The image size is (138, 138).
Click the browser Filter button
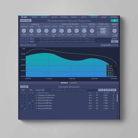tap(107, 90)
